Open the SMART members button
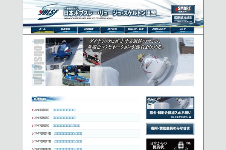 (183, 9)
